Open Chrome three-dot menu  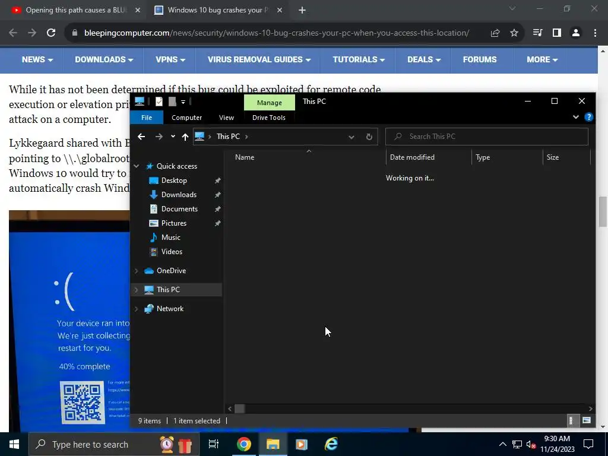[x=595, y=33]
